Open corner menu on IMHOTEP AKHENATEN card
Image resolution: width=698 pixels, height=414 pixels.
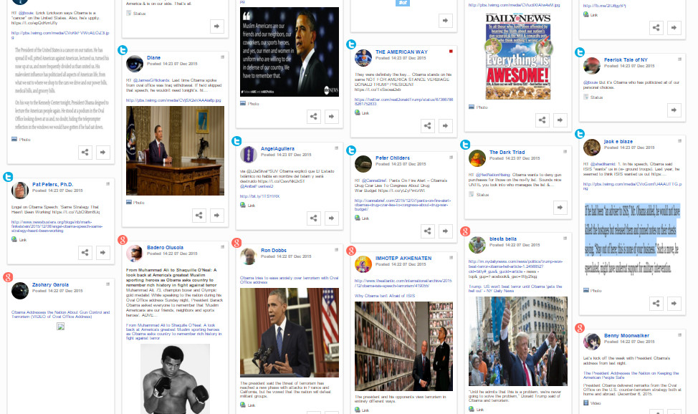point(451,257)
